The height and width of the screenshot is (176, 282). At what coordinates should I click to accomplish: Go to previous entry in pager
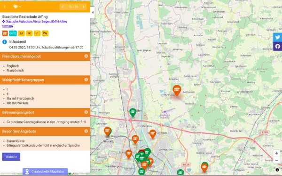63,7
